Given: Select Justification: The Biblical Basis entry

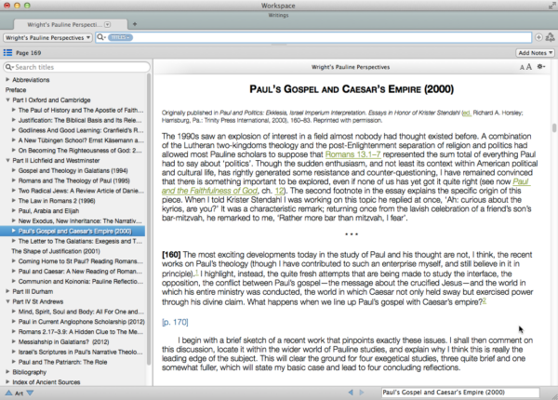Looking at the screenshot, I should pos(80,120).
